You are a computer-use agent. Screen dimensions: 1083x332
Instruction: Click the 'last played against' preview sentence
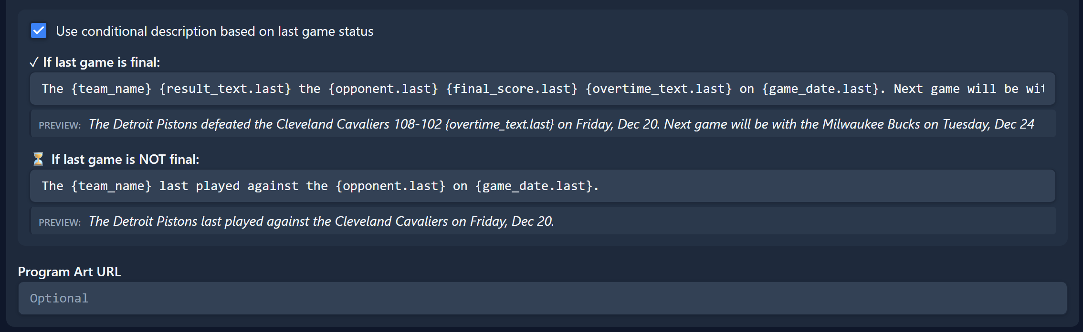(x=321, y=221)
